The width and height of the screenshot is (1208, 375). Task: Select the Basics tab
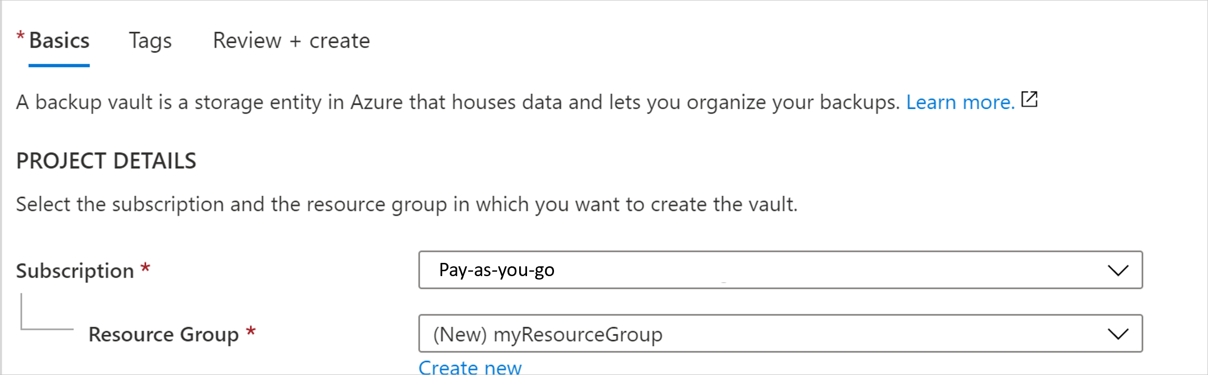click(x=59, y=41)
